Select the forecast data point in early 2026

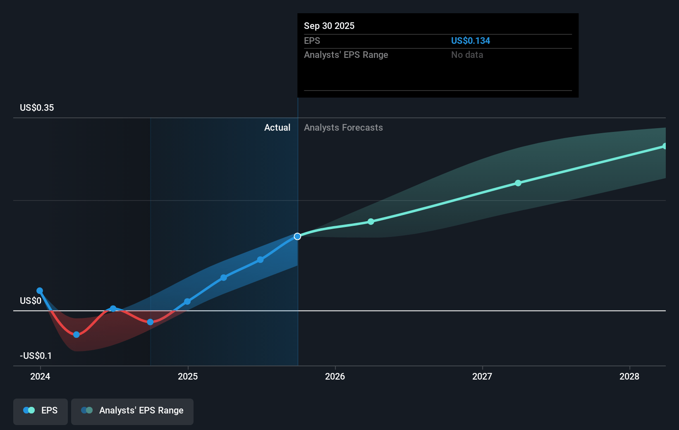pyautogui.click(x=371, y=222)
